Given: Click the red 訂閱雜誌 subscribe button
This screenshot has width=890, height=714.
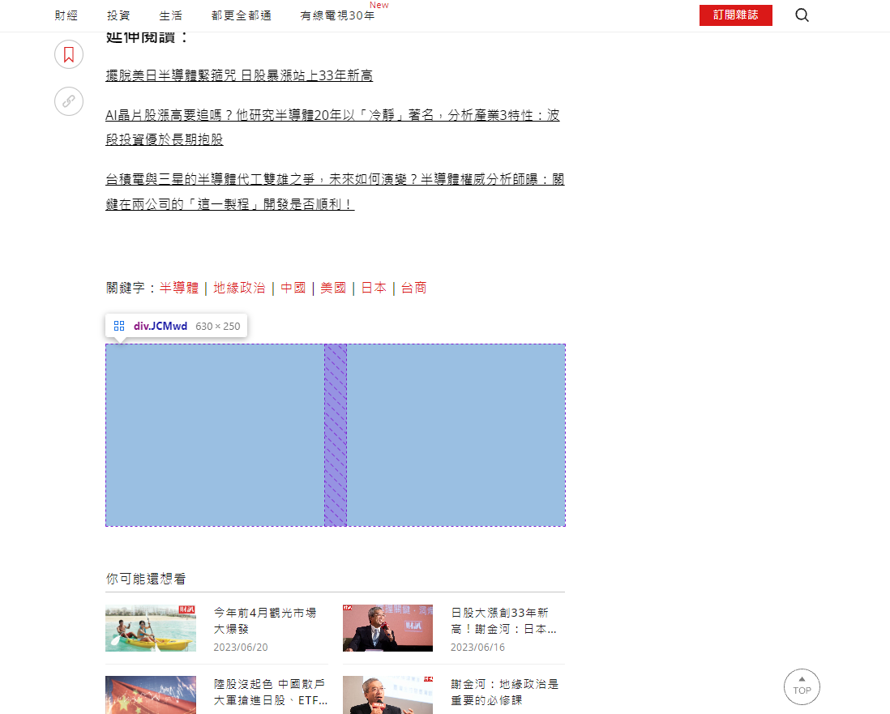Looking at the screenshot, I should 735,15.
